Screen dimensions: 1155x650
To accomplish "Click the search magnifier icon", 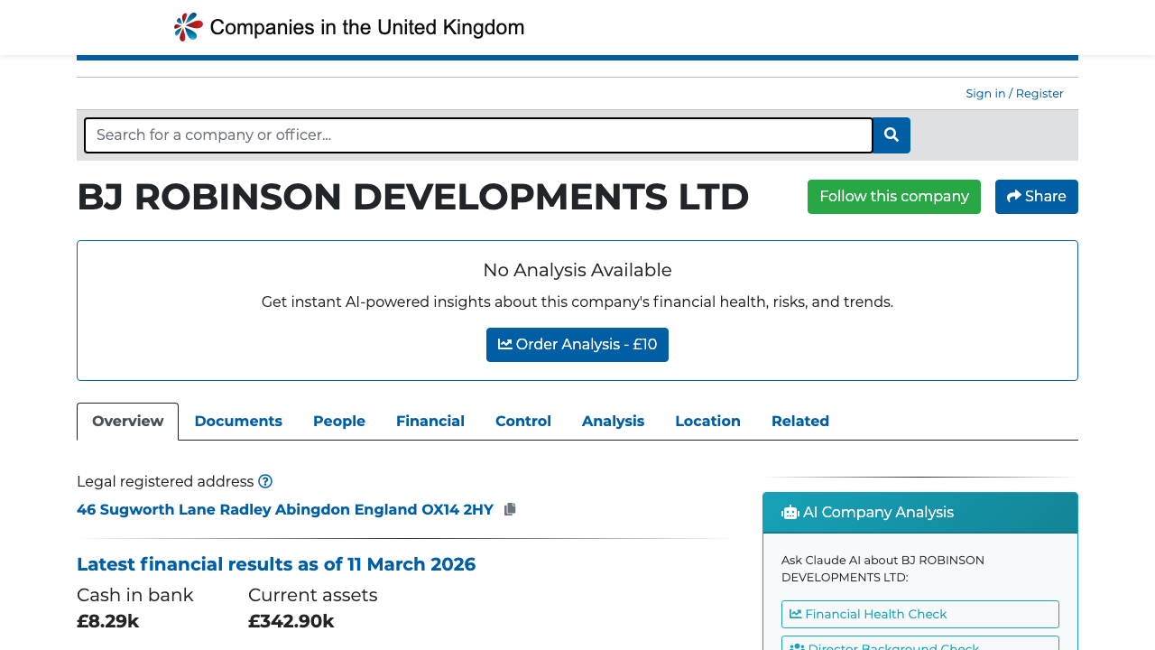I will pos(891,135).
